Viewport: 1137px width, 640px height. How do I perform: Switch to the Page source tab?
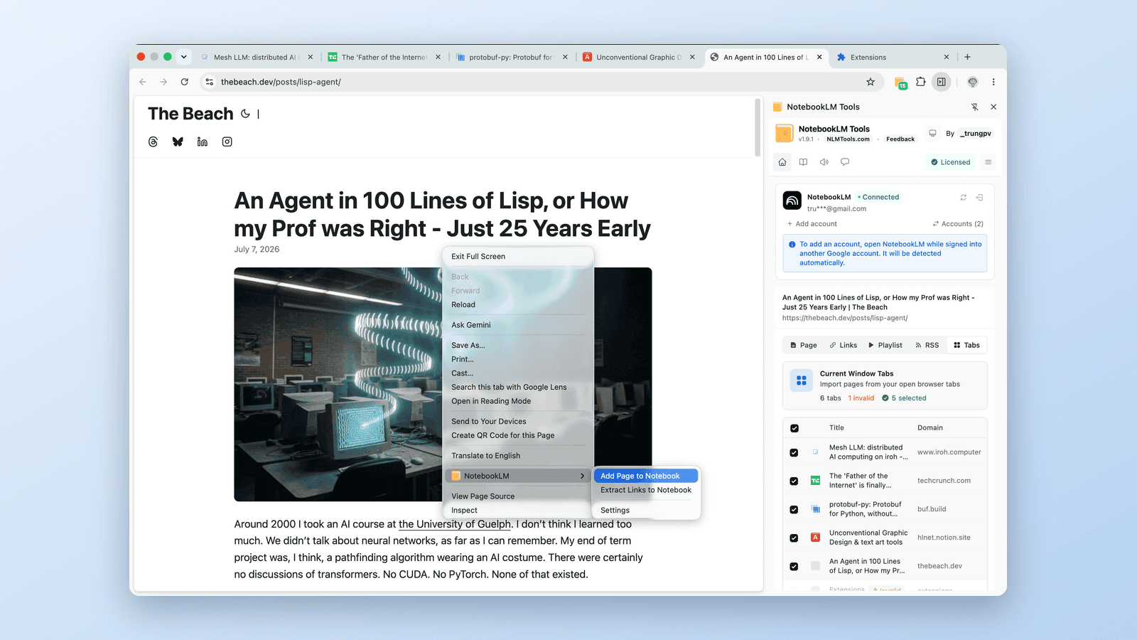click(x=804, y=345)
